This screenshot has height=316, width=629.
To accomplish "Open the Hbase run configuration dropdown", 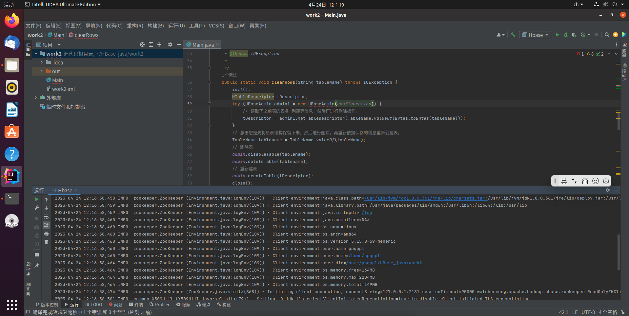I will point(535,35).
